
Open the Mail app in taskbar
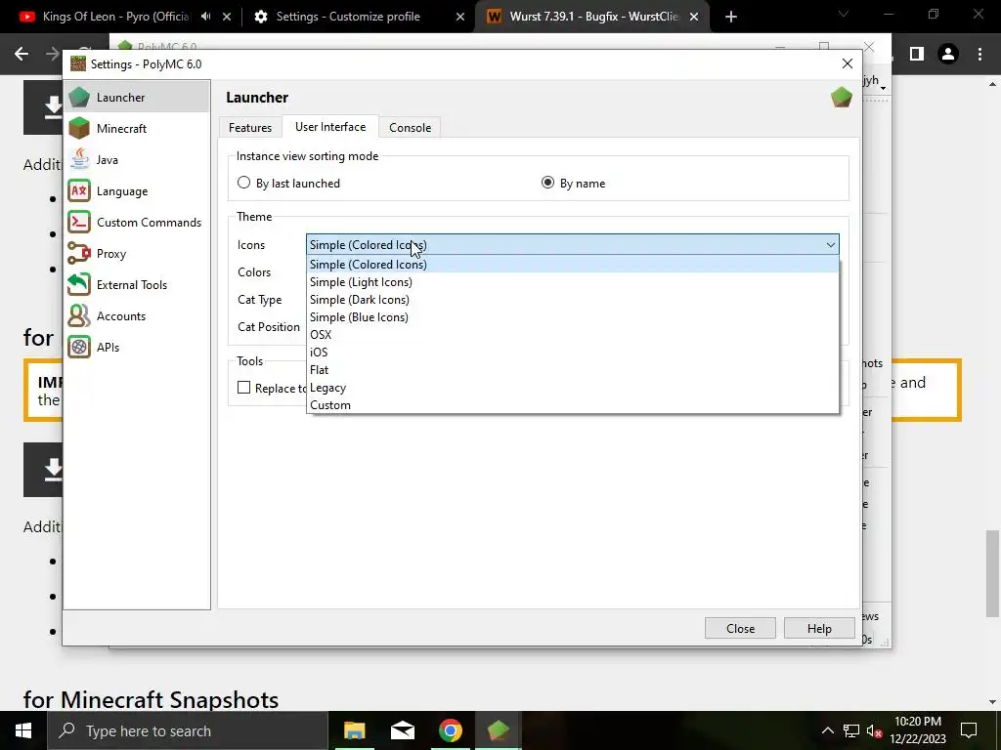coord(402,730)
